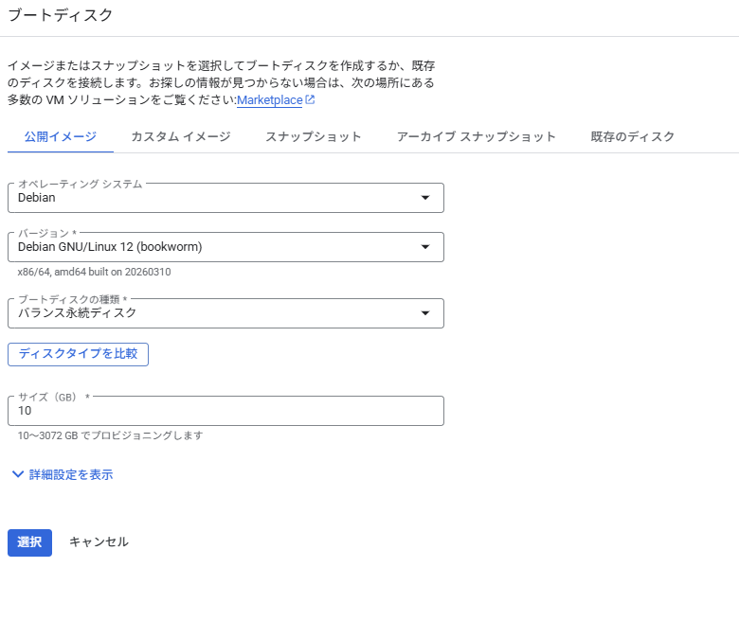Go to the アーカイブ スナップショット tab

coord(476,136)
